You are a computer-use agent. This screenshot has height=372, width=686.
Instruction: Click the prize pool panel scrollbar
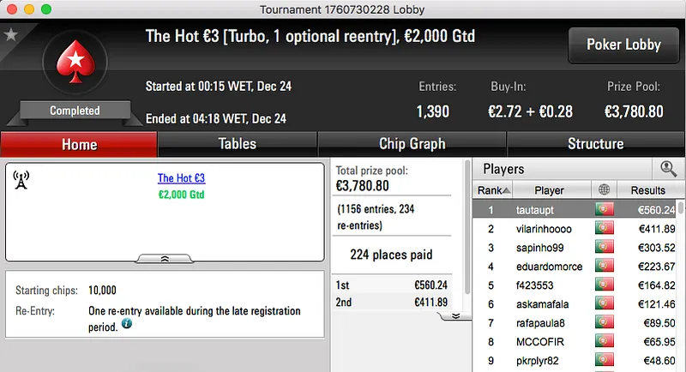pyautogui.click(x=466, y=240)
